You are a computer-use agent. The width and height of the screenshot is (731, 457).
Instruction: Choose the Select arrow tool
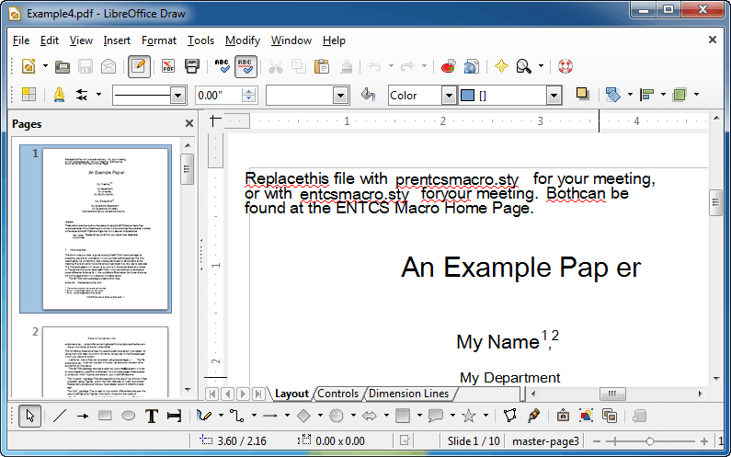point(29,416)
